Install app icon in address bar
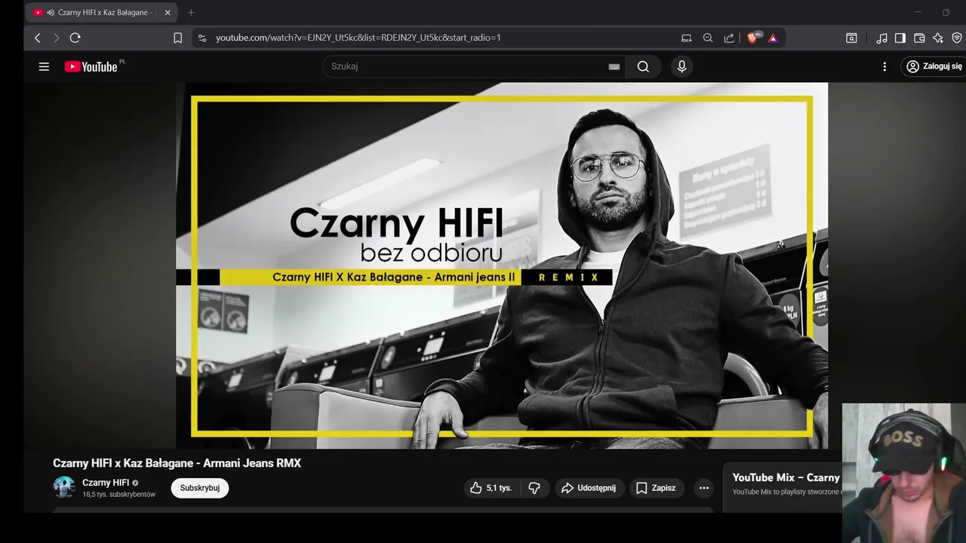The height and width of the screenshot is (543, 966). [x=686, y=38]
